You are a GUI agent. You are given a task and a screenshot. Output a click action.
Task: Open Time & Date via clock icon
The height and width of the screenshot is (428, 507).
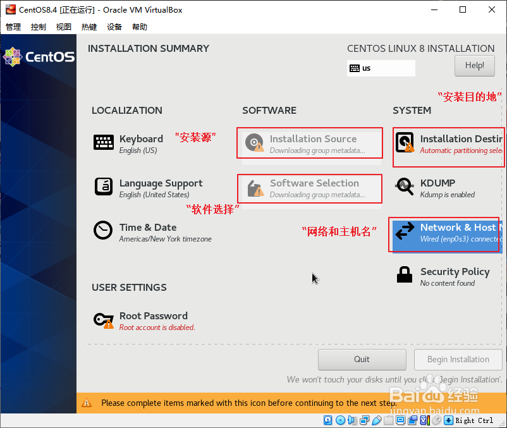click(103, 231)
